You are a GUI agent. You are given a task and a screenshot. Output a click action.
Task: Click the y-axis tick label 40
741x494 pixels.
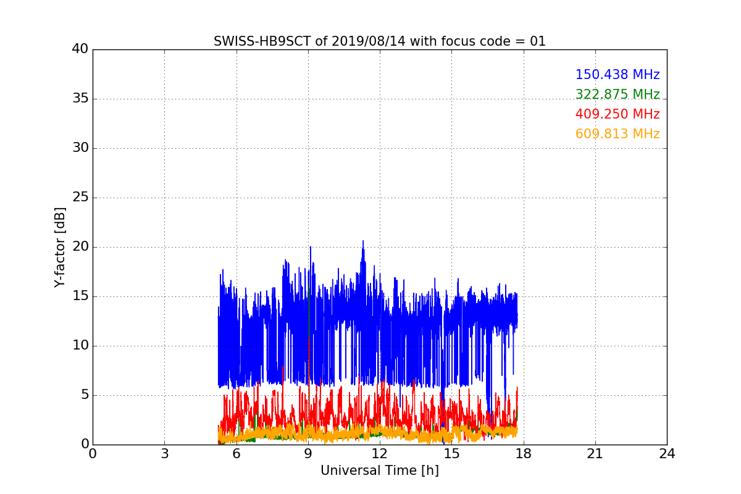pos(80,49)
